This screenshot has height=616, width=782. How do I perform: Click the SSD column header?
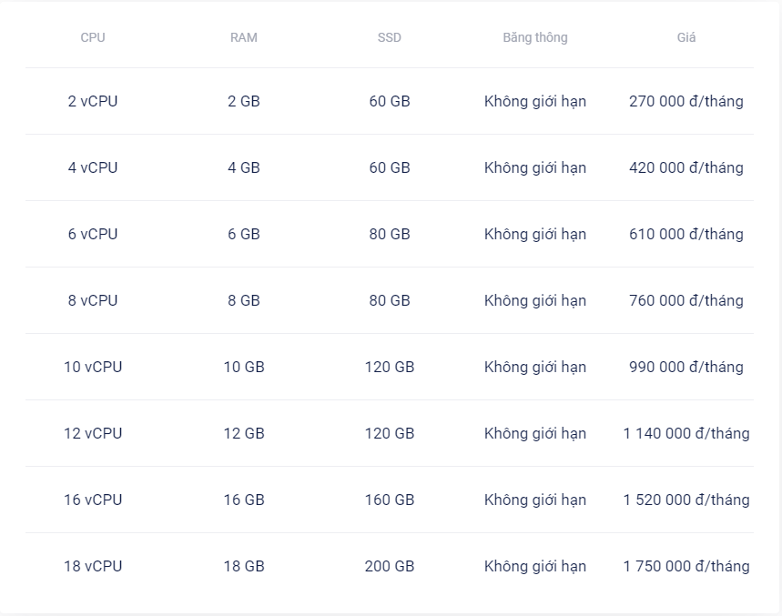point(390,37)
